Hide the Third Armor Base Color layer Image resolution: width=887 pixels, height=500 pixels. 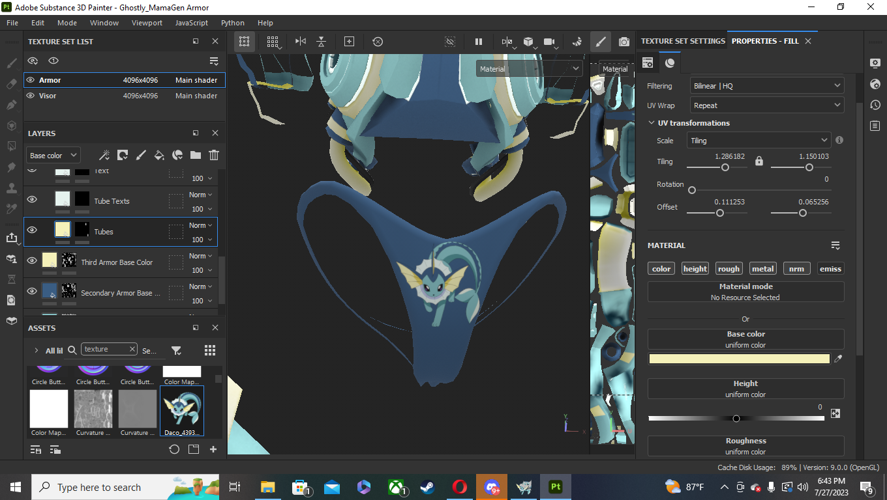coord(32,260)
